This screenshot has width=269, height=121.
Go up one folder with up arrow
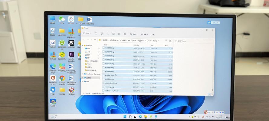click(x=95, y=40)
